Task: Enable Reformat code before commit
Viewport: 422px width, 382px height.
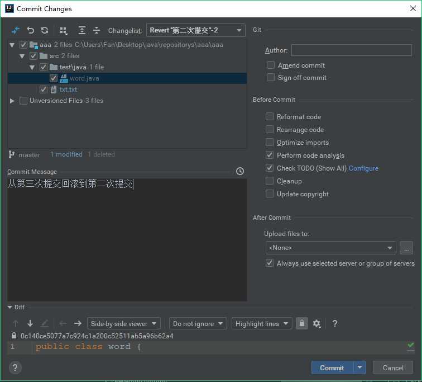Action: (x=270, y=116)
